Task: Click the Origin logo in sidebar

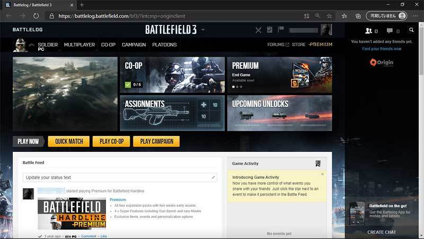Action: (382, 62)
